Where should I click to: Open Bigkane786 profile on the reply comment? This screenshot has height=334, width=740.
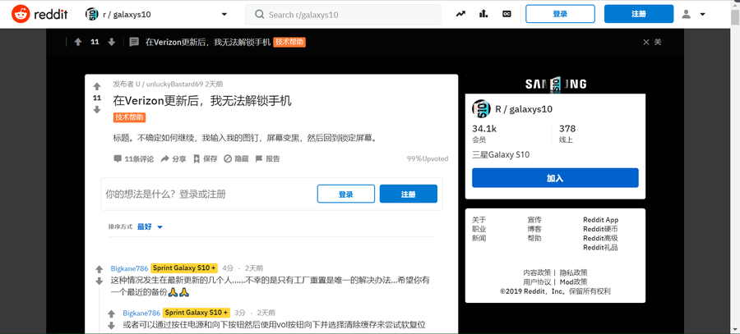click(x=141, y=313)
